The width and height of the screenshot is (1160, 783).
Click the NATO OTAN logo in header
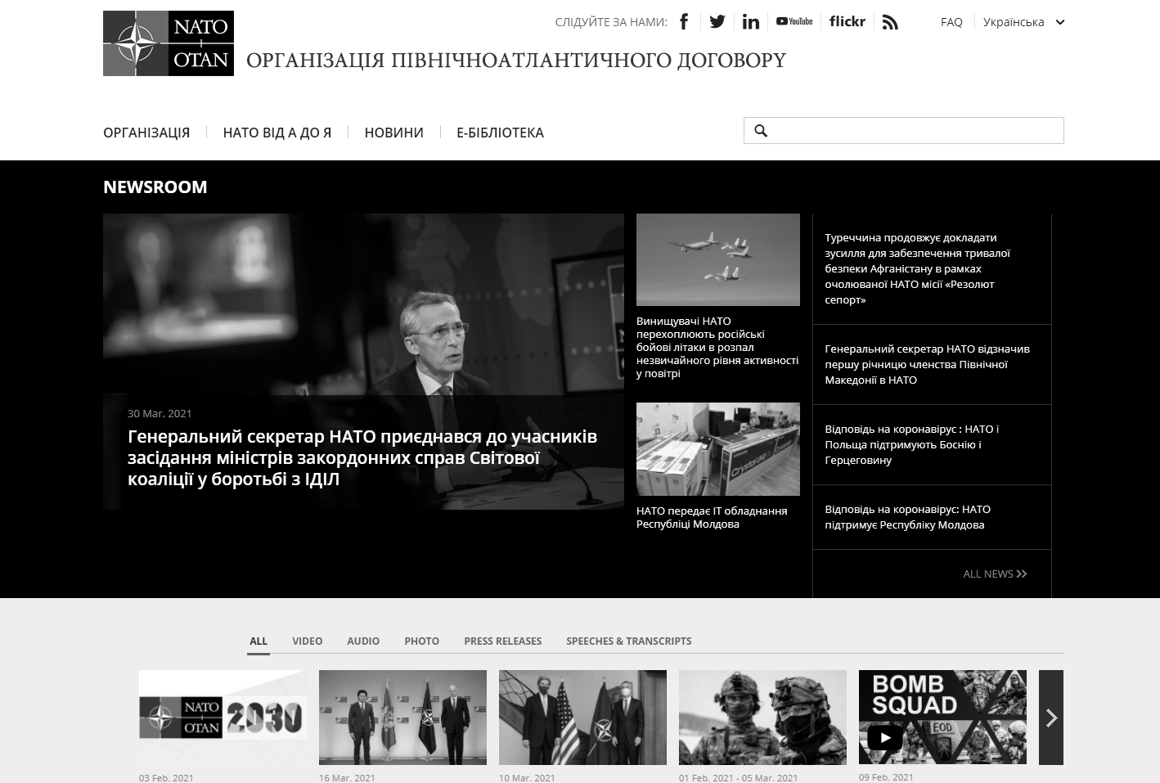(169, 43)
